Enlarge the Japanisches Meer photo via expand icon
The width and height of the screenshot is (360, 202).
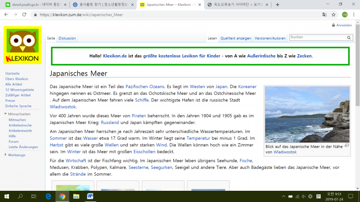pyautogui.click(x=346, y=145)
